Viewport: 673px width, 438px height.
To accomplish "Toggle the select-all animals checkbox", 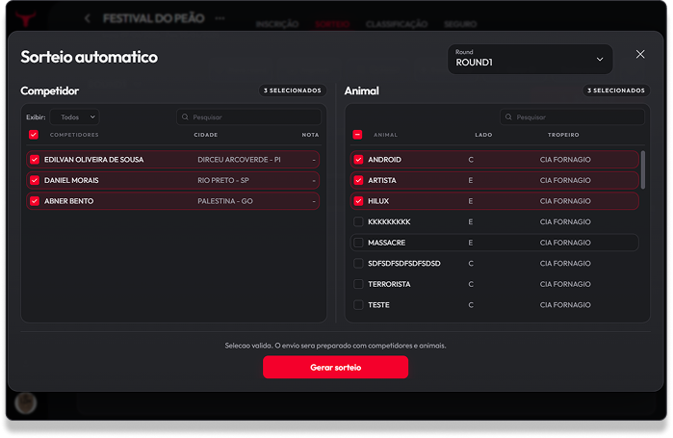I will (x=357, y=135).
